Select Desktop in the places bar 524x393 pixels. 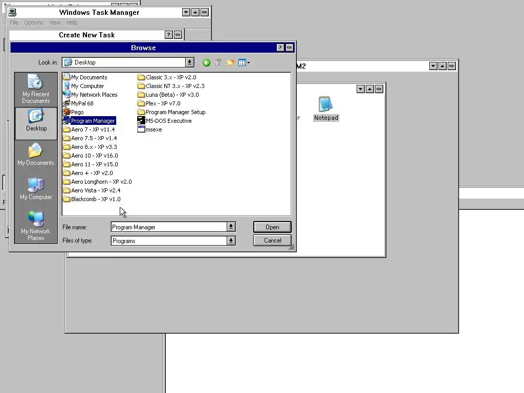(x=36, y=123)
